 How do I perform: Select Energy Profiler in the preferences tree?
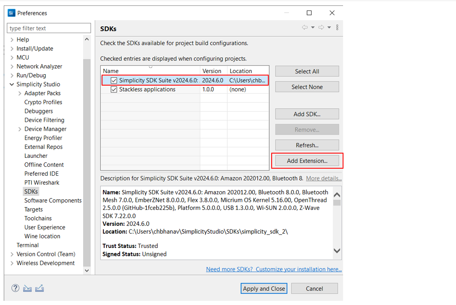43,138
